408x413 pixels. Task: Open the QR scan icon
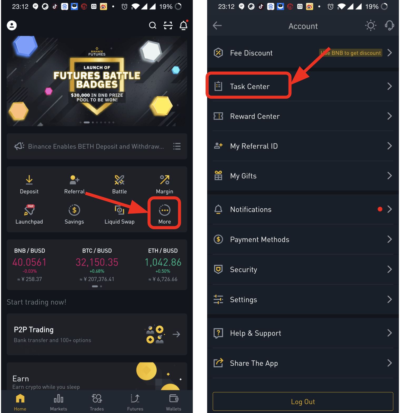point(168,26)
